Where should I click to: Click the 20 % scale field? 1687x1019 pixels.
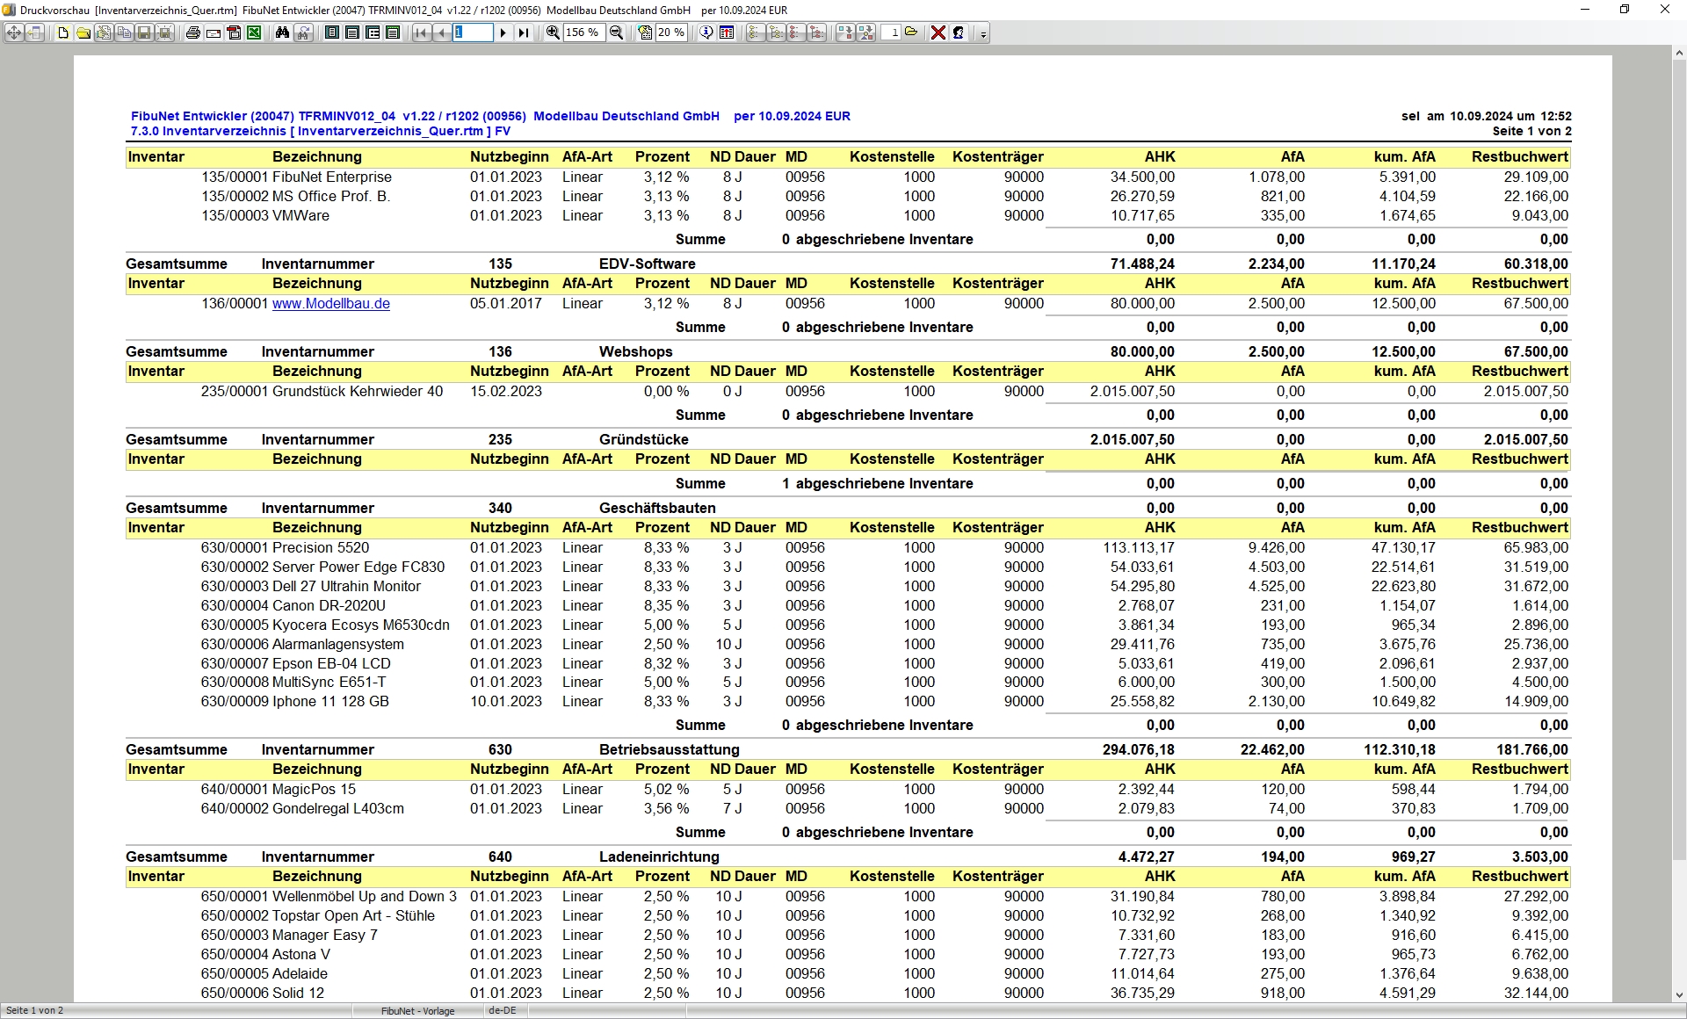671,33
